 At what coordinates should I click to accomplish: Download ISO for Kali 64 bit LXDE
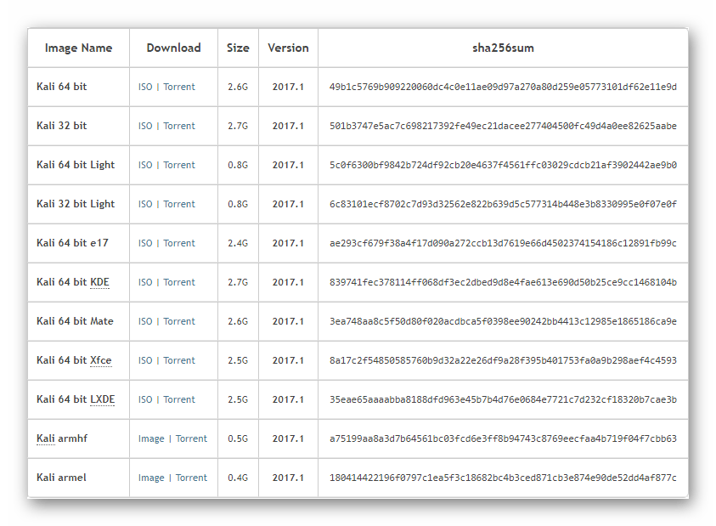(x=145, y=399)
